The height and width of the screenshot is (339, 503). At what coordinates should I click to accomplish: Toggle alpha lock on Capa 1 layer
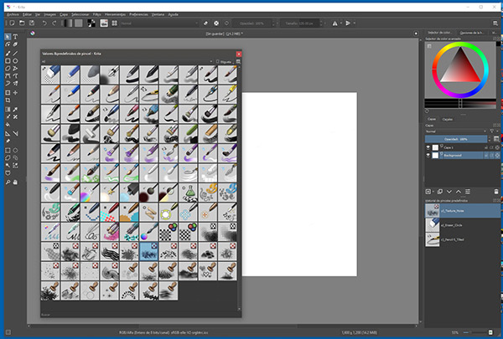click(x=497, y=147)
